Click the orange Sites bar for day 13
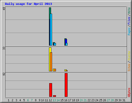The image size is (132, 103). pyautogui.click(x=55, y=70)
